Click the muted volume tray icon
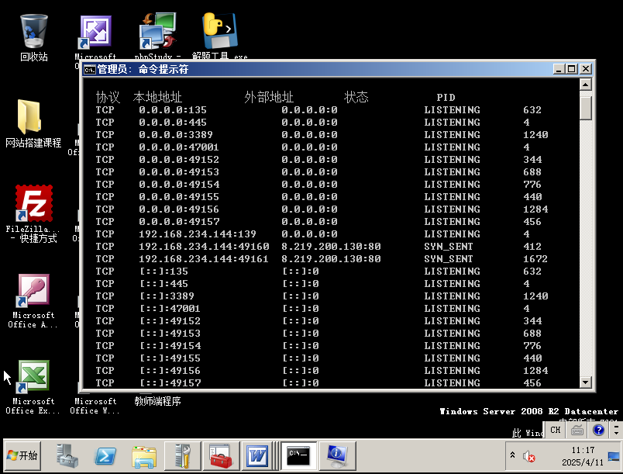Image resolution: width=623 pixels, height=474 pixels. (x=528, y=456)
